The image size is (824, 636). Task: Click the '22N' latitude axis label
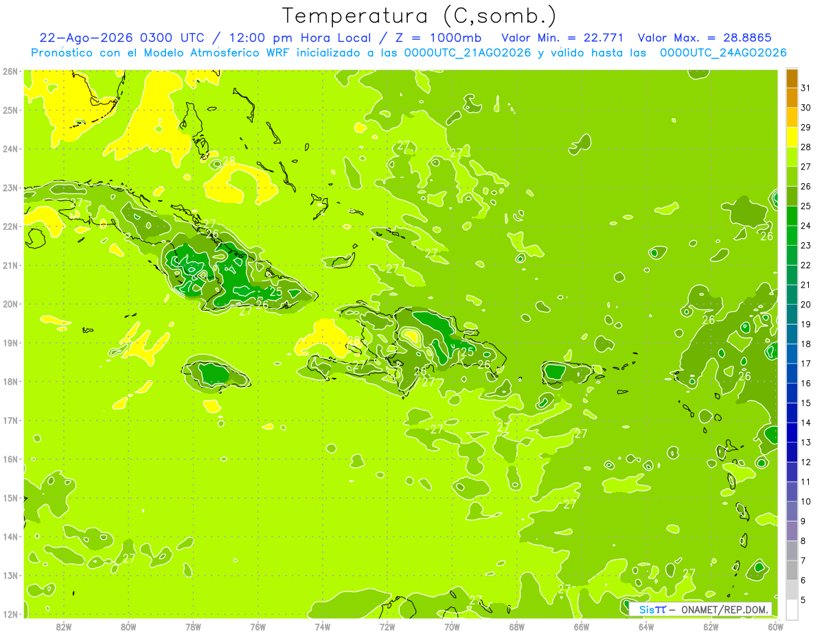point(10,226)
